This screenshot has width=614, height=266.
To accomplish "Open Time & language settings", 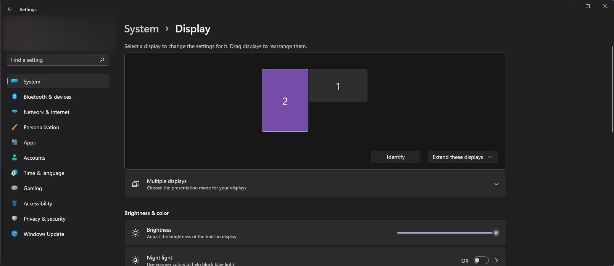I will click(44, 173).
